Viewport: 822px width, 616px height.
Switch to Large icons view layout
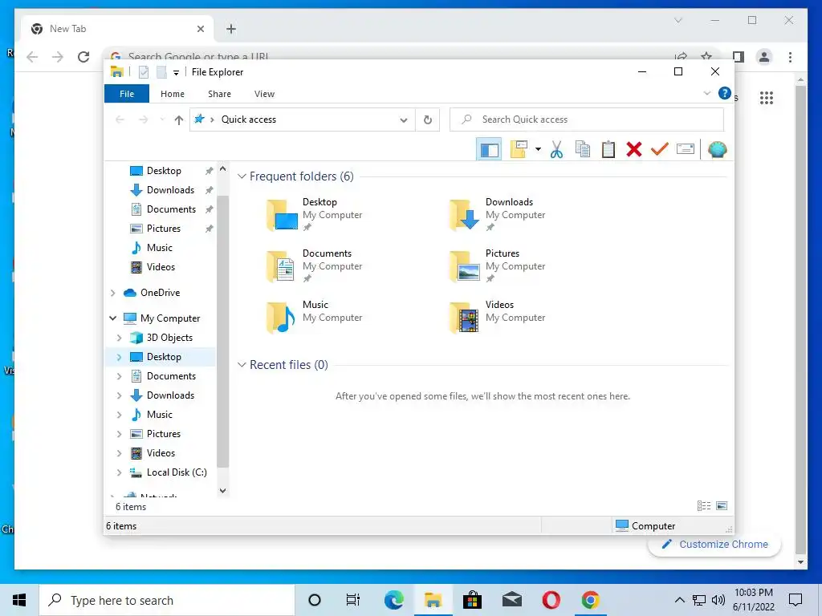[x=722, y=506]
